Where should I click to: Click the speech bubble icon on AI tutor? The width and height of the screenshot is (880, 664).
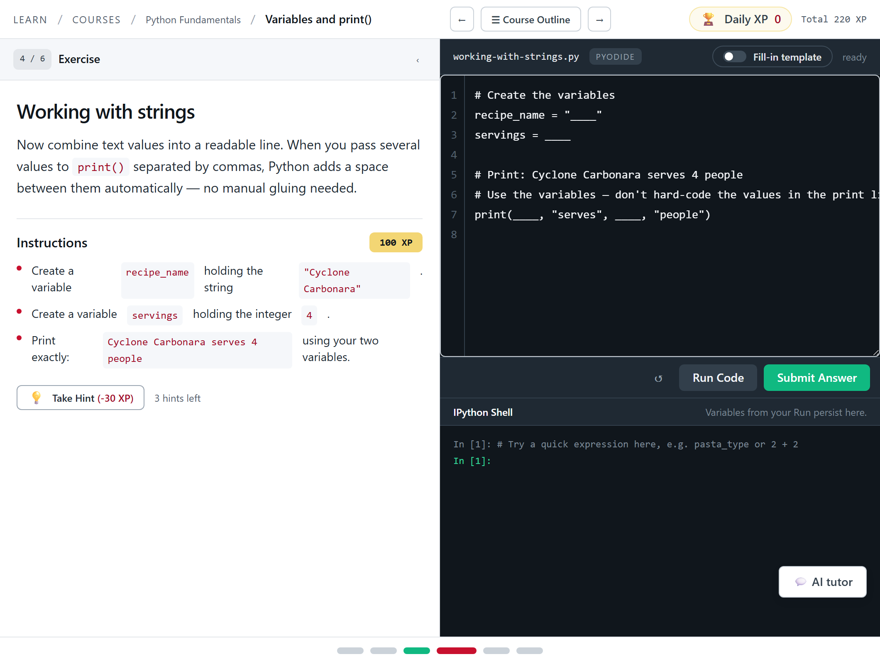point(800,582)
